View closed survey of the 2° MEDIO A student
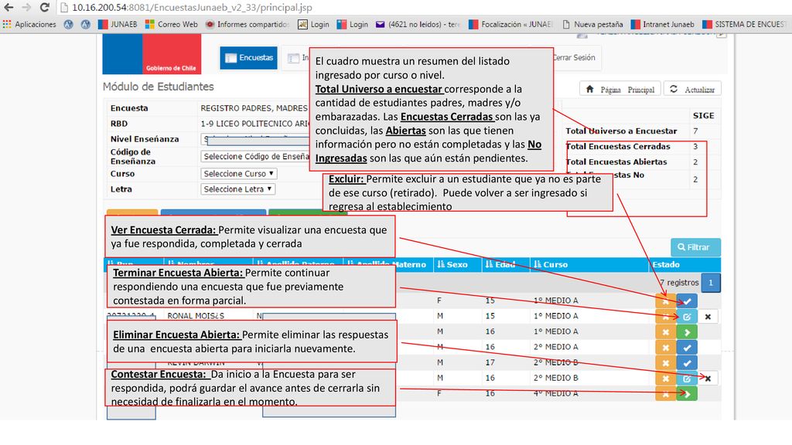The height and width of the screenshot is (445, 792). (x=687, y=348)
